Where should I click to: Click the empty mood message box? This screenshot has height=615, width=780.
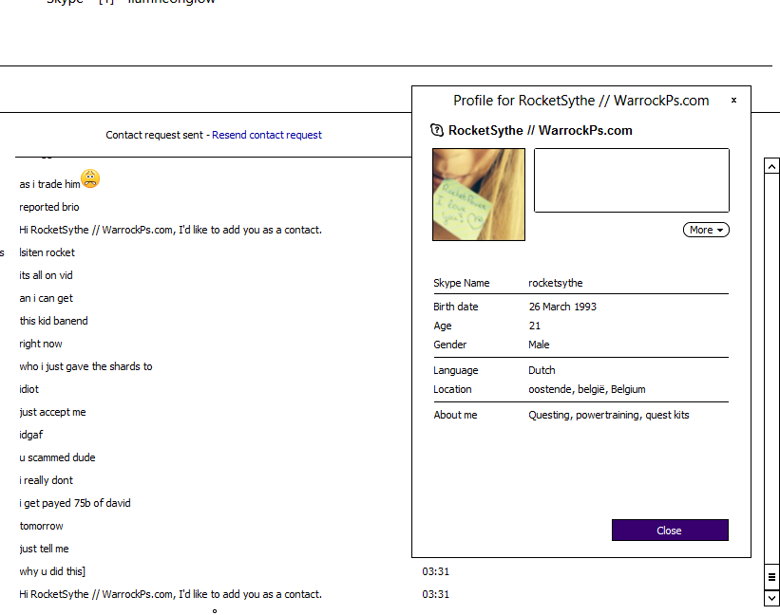pos(631,180)
